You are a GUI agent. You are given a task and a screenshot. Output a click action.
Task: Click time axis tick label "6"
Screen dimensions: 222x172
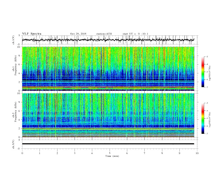pyautogui.click(x=127, y=153)
